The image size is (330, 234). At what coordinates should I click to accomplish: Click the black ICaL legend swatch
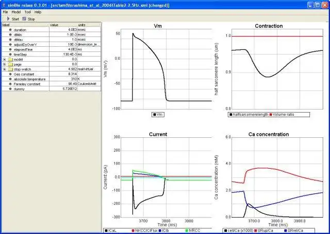106,230
